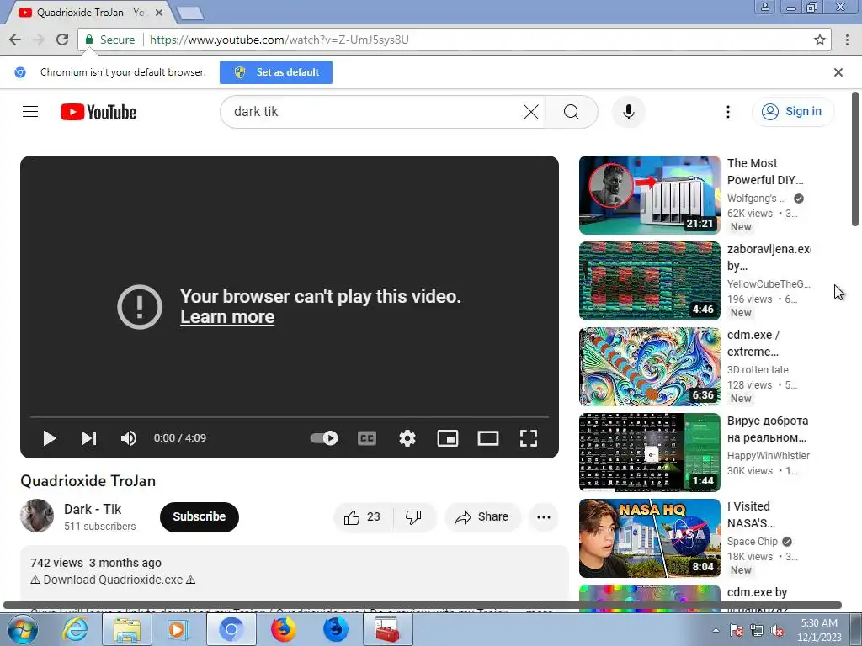Open the Dark - Tik channel avatar
The image size is (862, 646).
pyautogui.click(x=37, y=516)
